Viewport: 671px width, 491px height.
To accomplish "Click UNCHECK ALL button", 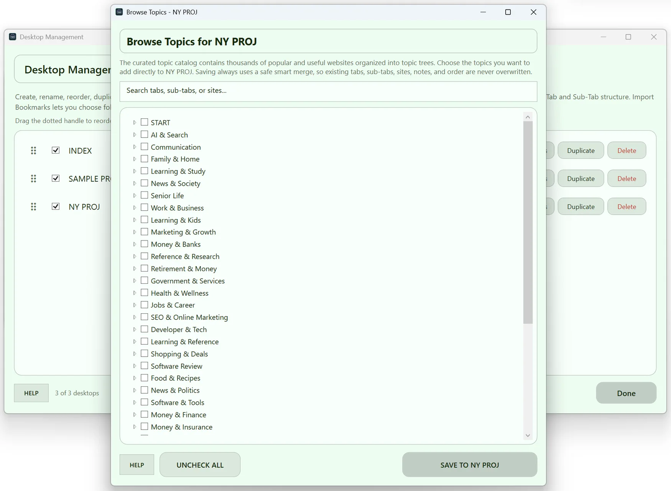I will pos(200,465).
